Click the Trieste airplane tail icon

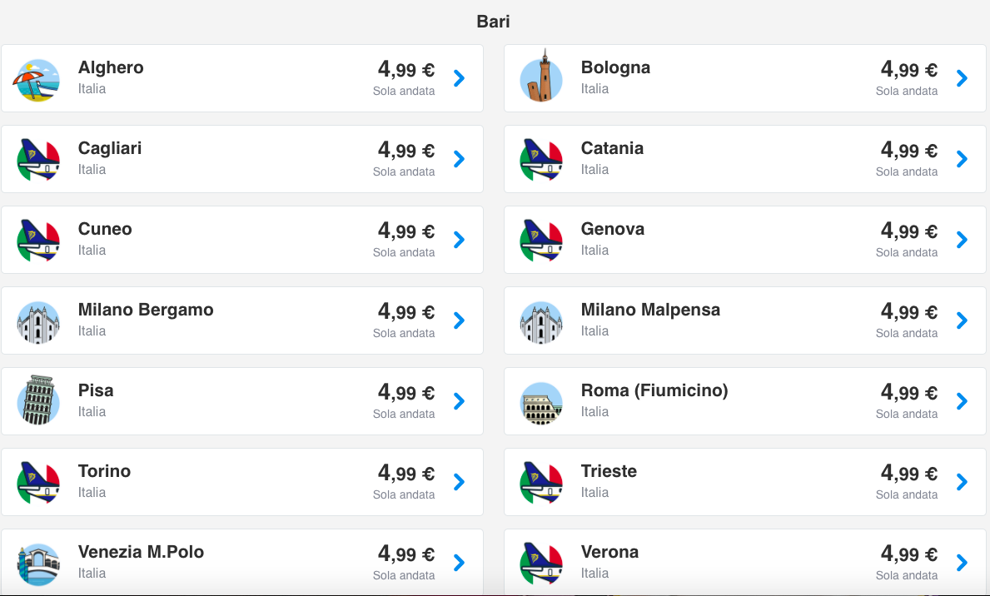pos(541,483)
